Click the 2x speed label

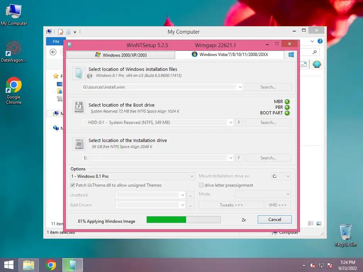pyautogui.click(x=244, y=220)
